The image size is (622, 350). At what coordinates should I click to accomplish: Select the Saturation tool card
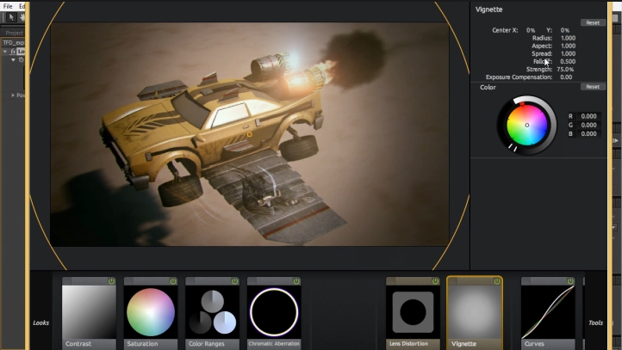coord(151,313)
